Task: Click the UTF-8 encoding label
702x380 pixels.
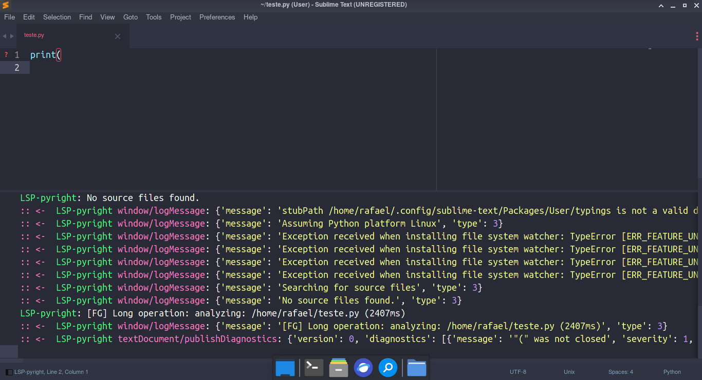Action: pyautogui.click(x=518, y=372)
